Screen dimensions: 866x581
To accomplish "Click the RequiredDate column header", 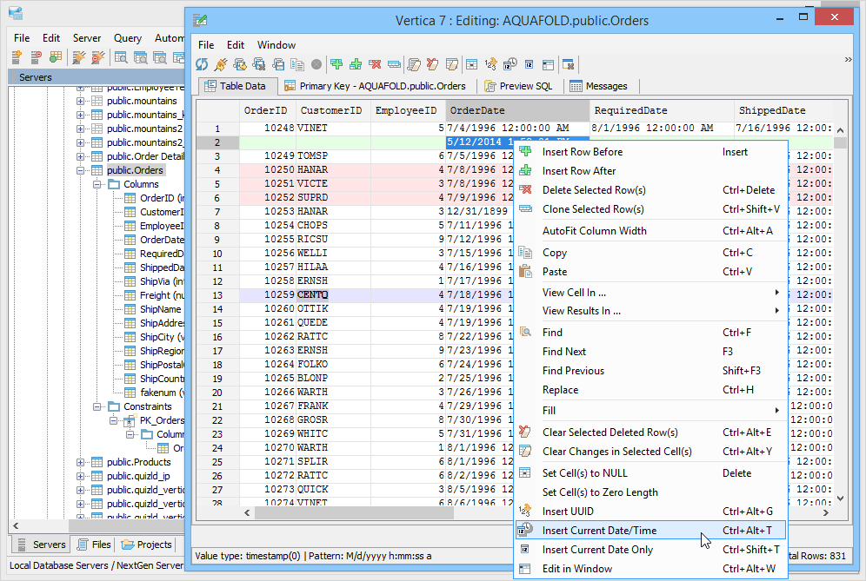I will [x=662, y=110].
